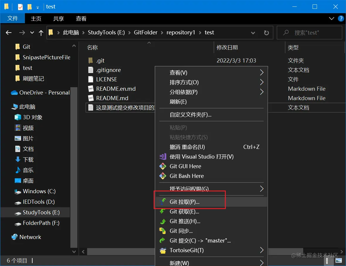Click the TortoiseGit tortoise icon

click(163, 250)
